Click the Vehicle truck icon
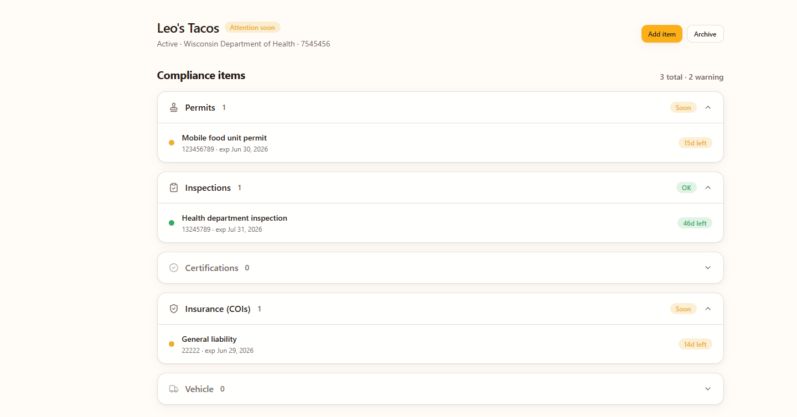Viewport: 797px width, 417px height. click(x=174, y=389)
